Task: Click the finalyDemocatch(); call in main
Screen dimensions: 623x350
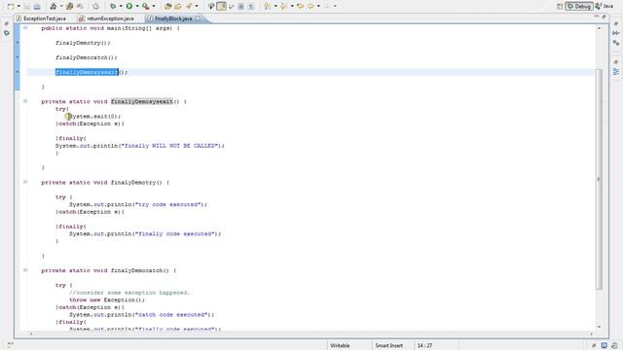Action: (87, 57)
